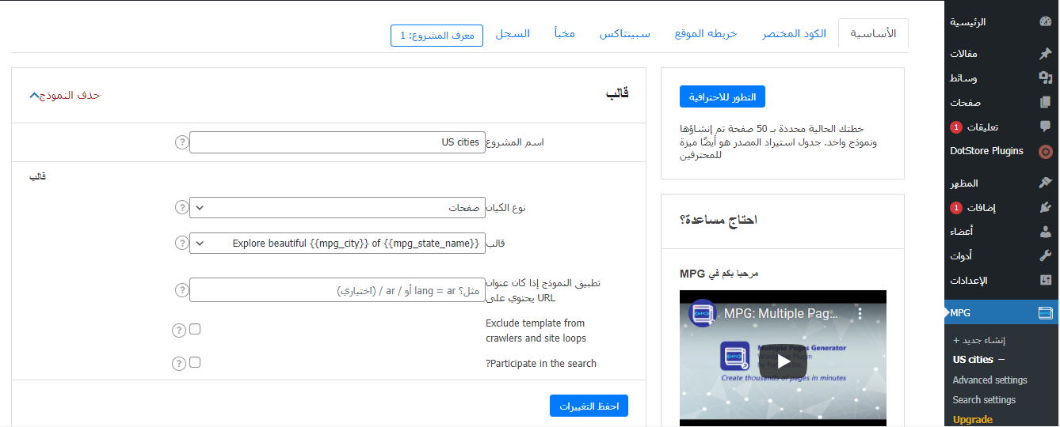The width and height of the screenshot is (1060, 427).
Task: Click the video title MPG: Multiple Pag...
Action: point(780,314)
